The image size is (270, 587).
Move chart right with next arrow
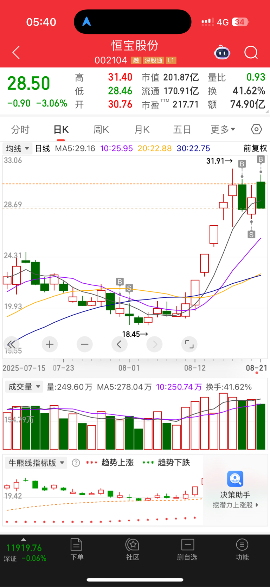click(x=154, y=344)
